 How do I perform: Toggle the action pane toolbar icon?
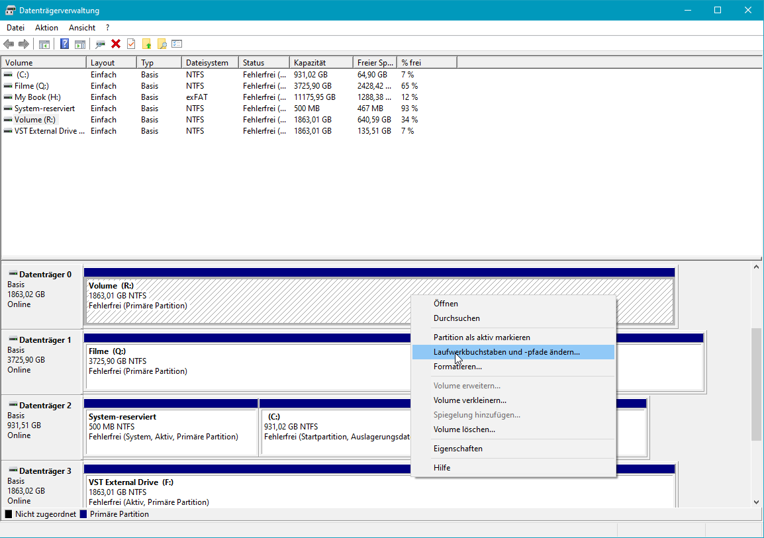[x=80, y=44]
